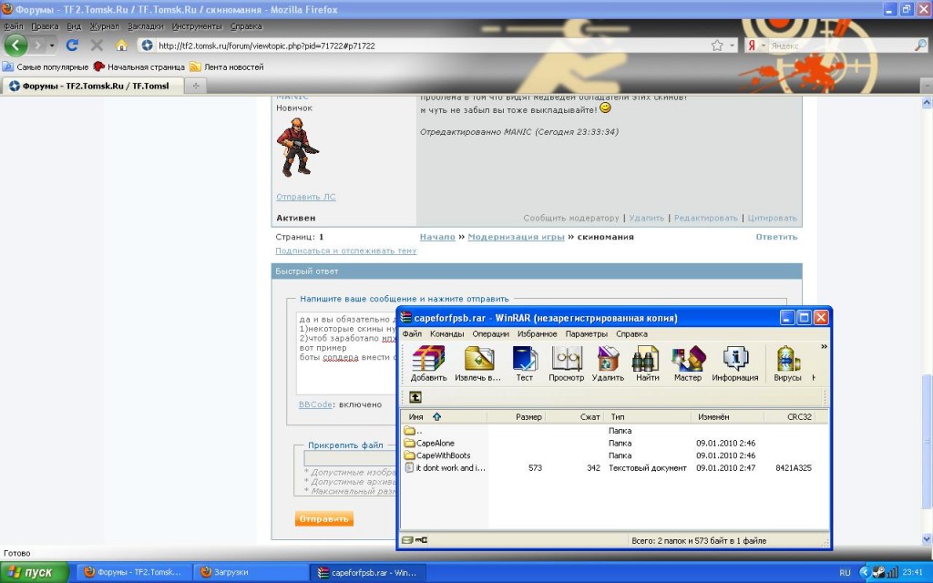
Task: Open the Команды menu in WinRAR
Action: pyautogui.click(x=446, y=333)
